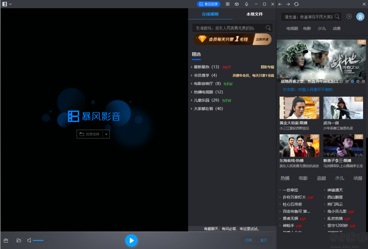The image size is (368, 249).
Task: Open the main menu via Baofeng logo arrow
Action: coord(10,4)
